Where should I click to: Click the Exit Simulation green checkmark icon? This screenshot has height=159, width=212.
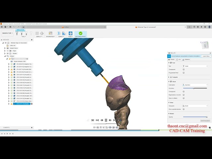[x=80, y=33]
